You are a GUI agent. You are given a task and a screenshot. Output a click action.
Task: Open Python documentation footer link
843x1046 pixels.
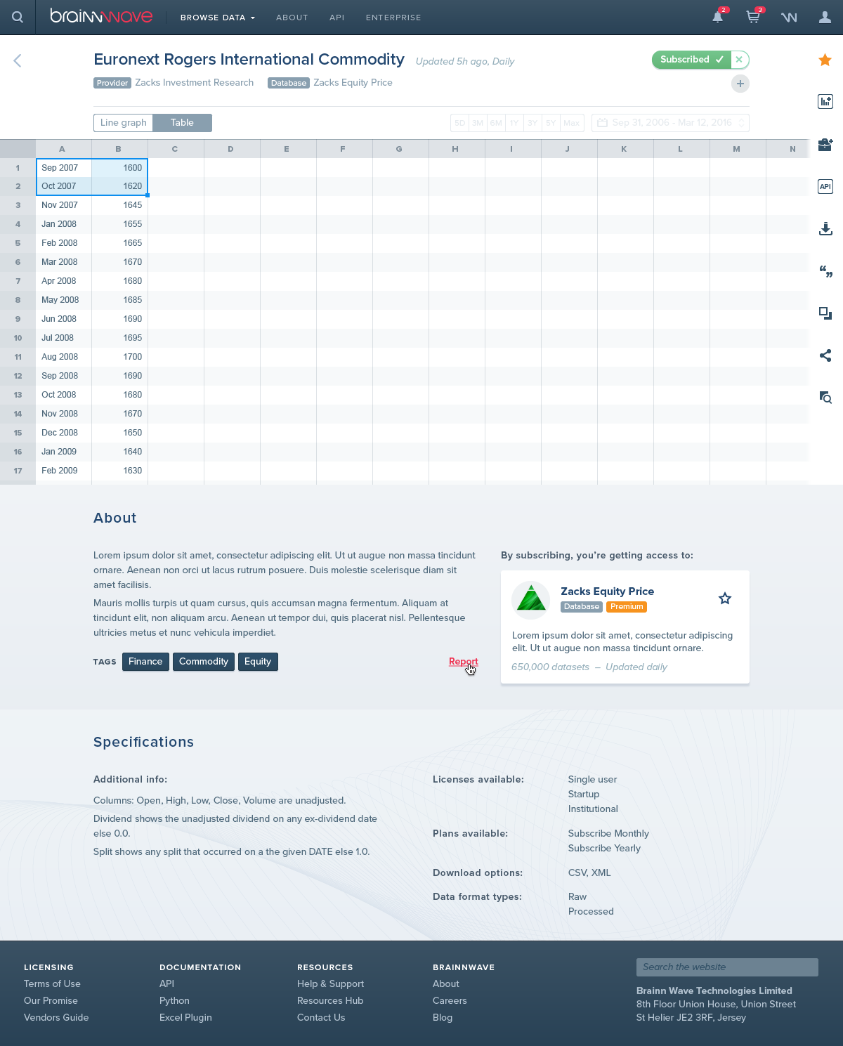(x=174, y=1001)
